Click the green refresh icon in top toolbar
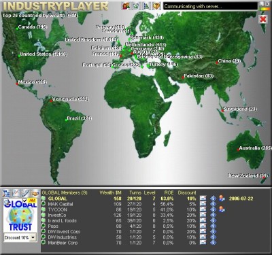Screen dimensions: 272x255 pyautogui.click(x=136, y=6)
